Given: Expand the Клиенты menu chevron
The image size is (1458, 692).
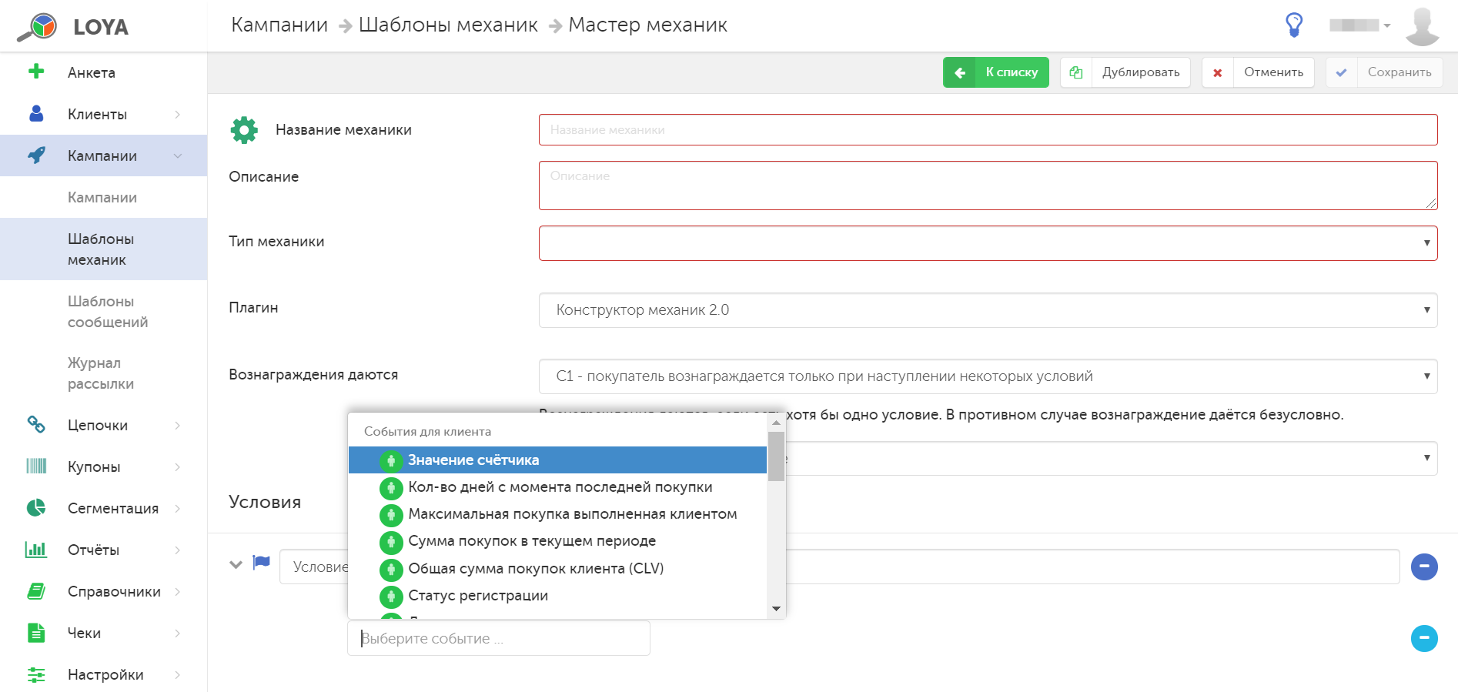Looking at the screenshot, I should [178, 114].
